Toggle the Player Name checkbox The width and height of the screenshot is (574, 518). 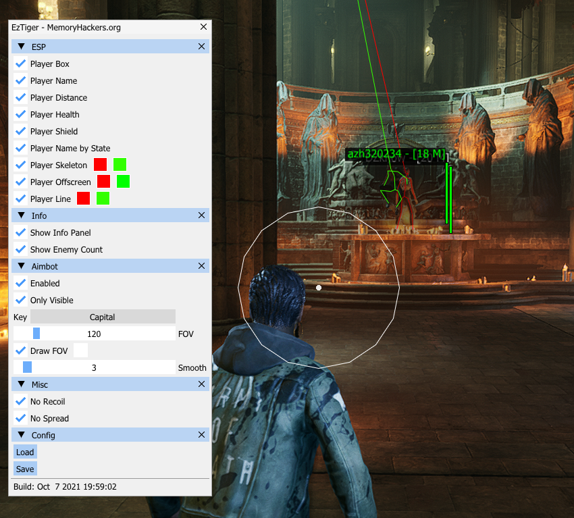(x=20, y=80)
